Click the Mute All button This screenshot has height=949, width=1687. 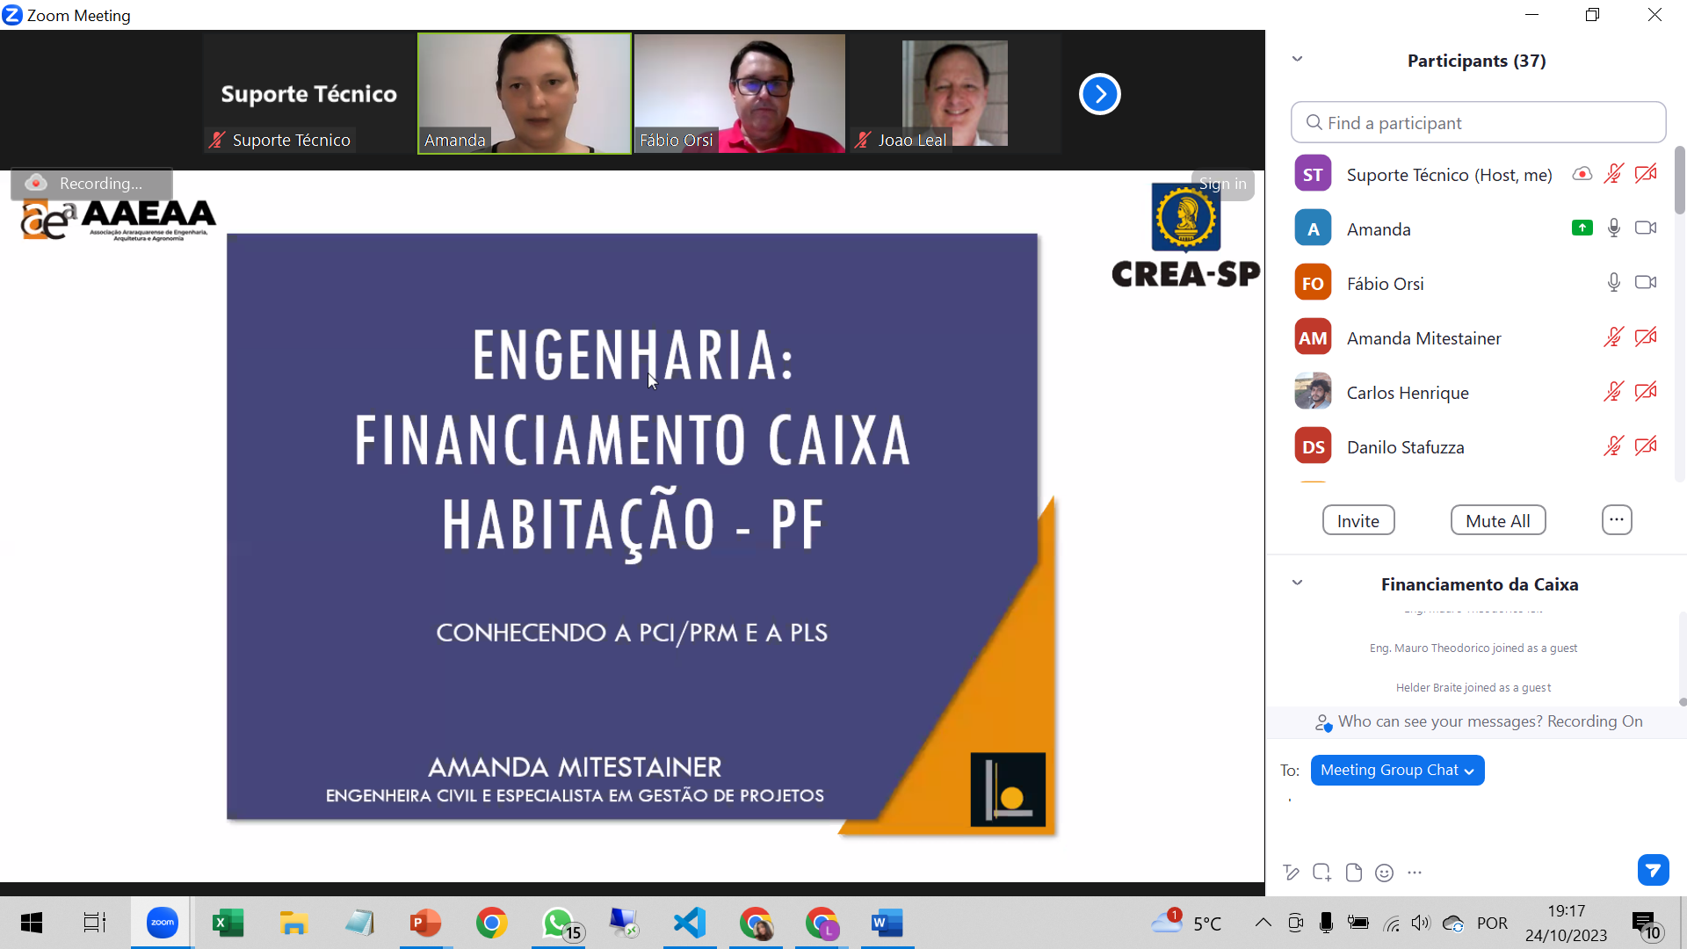click(x=1498, y=520)
